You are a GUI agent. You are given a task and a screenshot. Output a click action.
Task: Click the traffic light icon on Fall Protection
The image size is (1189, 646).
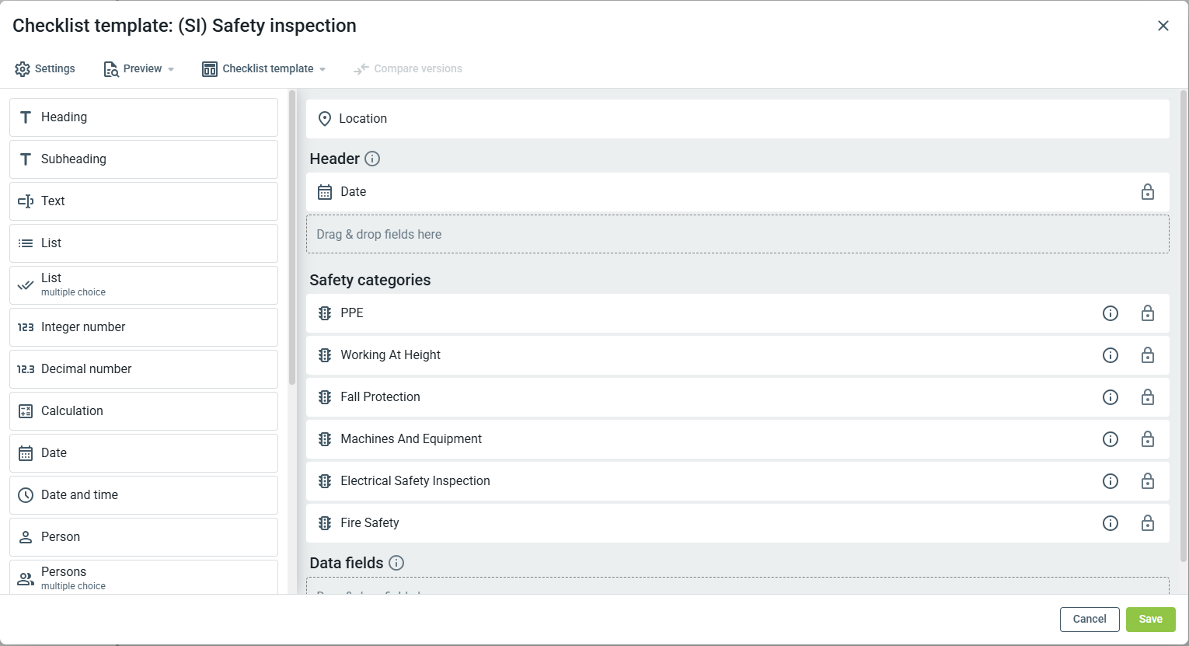tap(325, 397)
